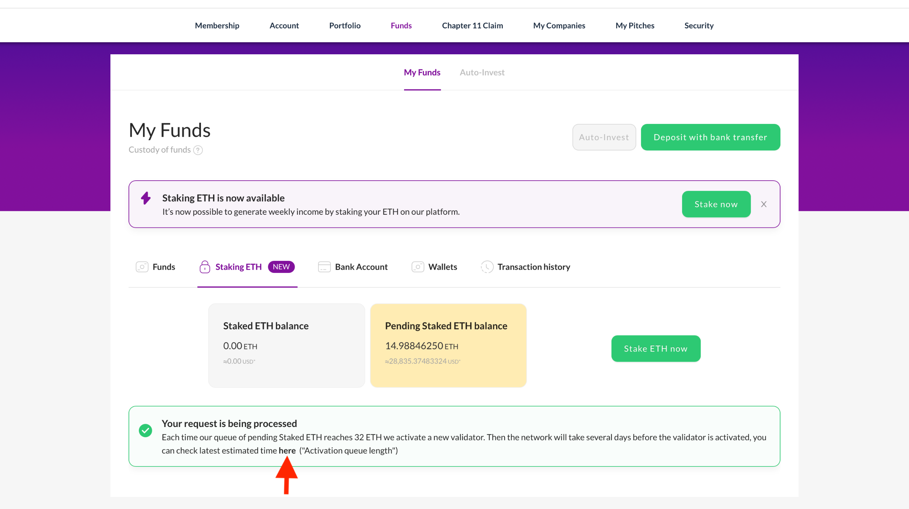
Task: Select the Pending Staked ETH balance card
Action: point(448,345)
